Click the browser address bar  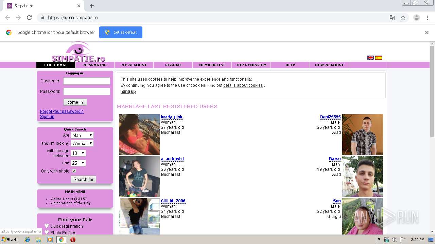[x=217, y=18]
